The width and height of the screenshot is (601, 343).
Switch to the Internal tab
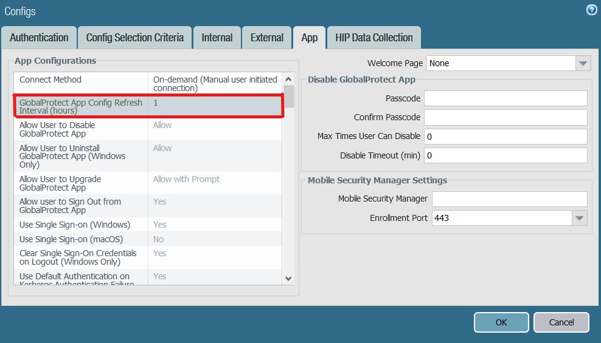click(217, 38)
